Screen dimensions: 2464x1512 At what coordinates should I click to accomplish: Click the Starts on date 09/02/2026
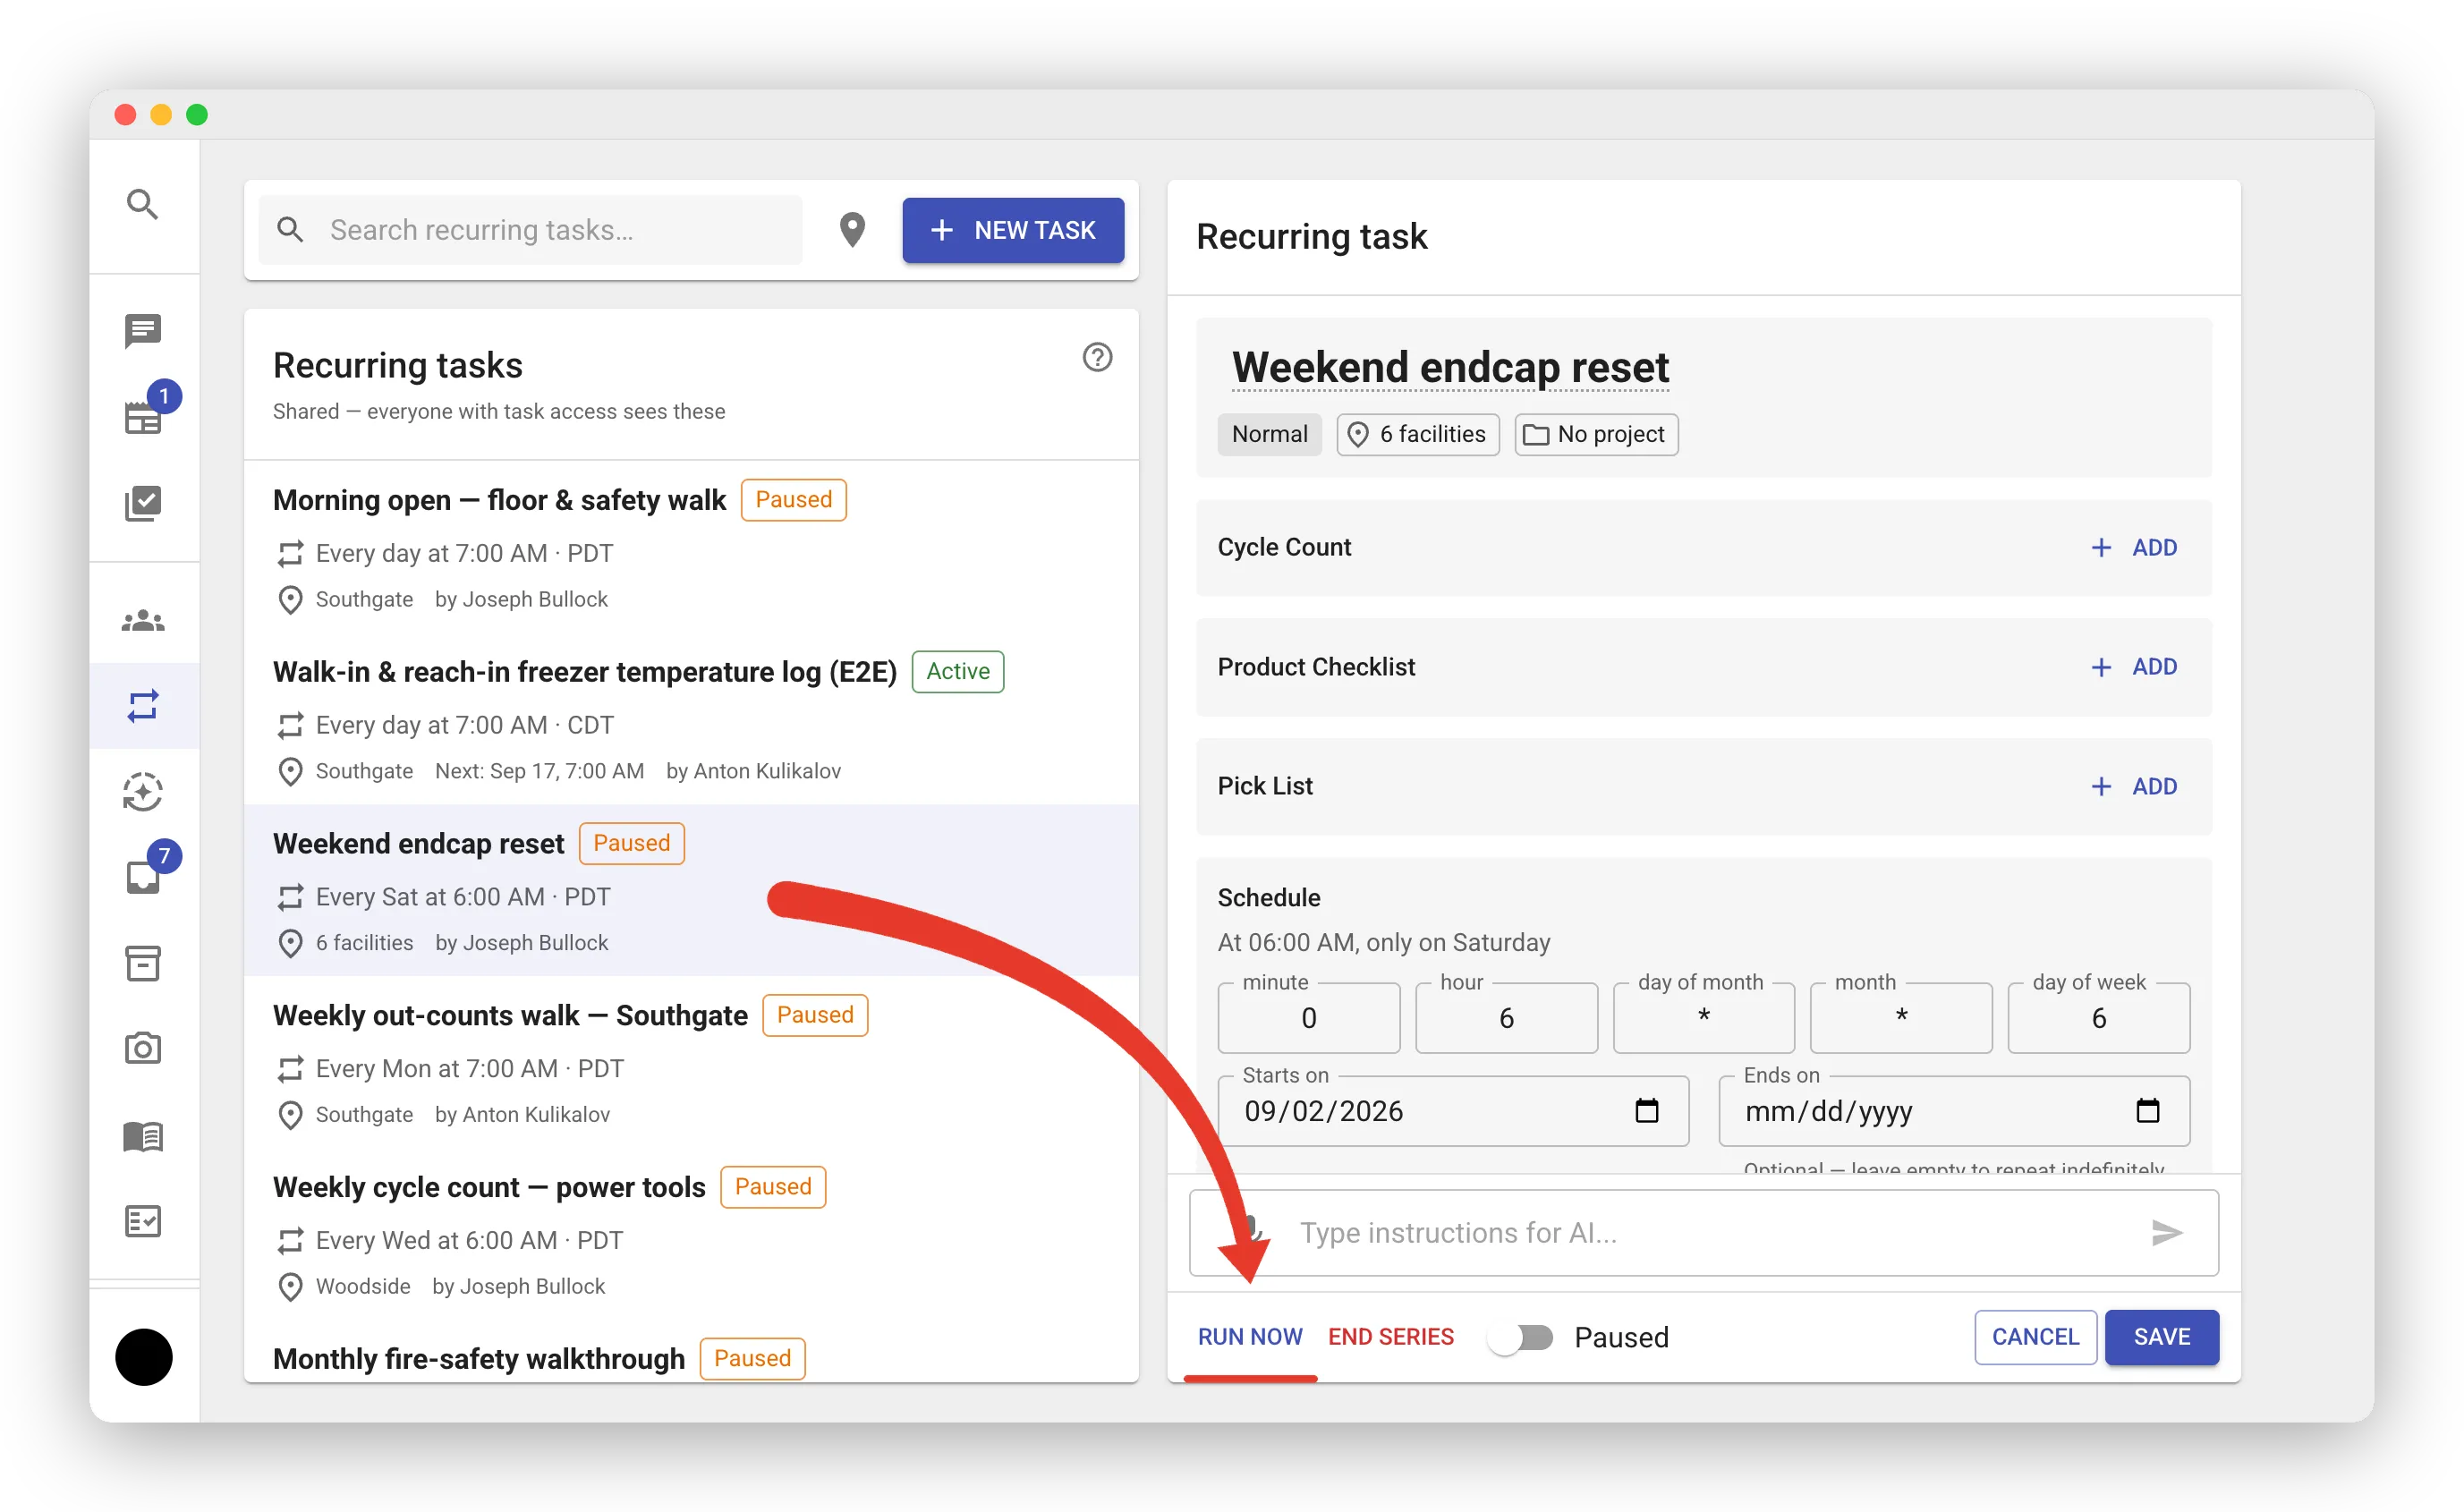[x=1324, y=1111]
